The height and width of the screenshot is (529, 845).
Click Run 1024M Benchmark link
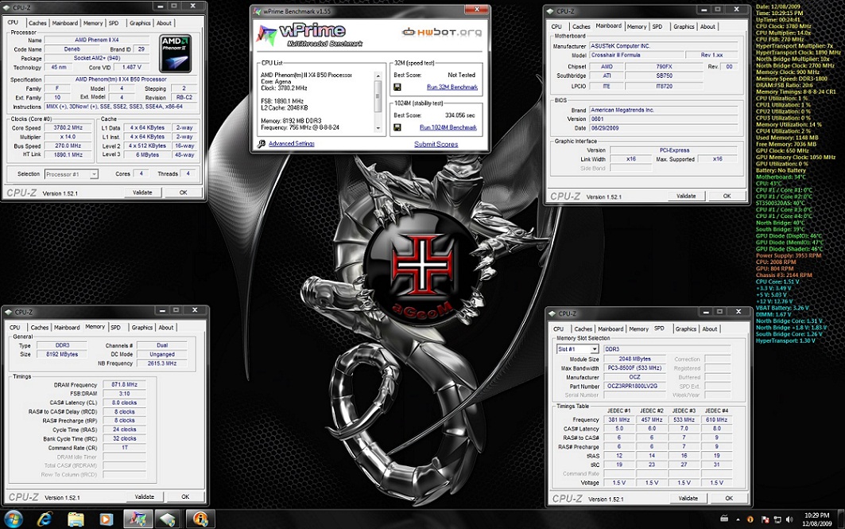pyautogui.click(x=448, y=127)
